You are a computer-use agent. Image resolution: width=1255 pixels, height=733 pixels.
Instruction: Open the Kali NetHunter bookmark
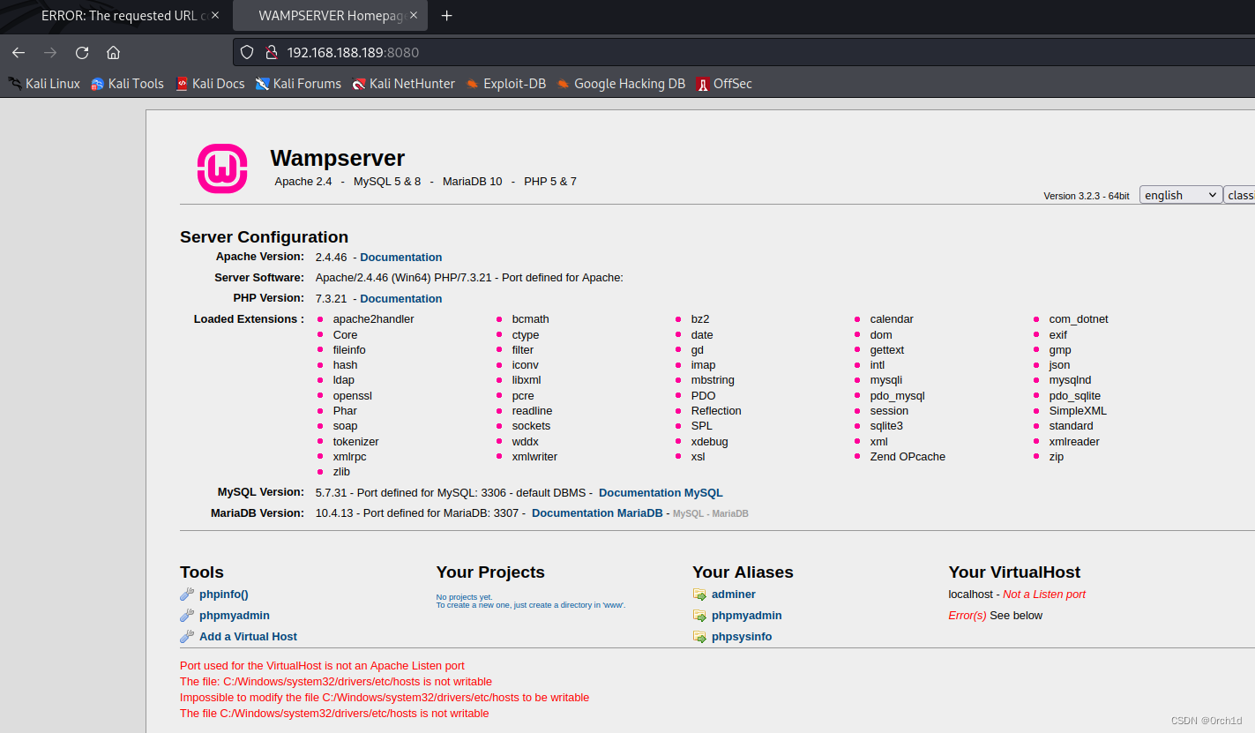[x=404, y=84]
